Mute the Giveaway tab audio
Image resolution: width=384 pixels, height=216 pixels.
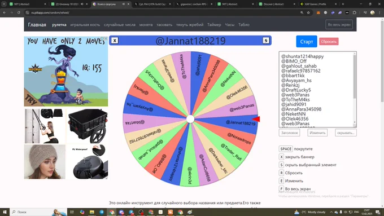(82, 4)
